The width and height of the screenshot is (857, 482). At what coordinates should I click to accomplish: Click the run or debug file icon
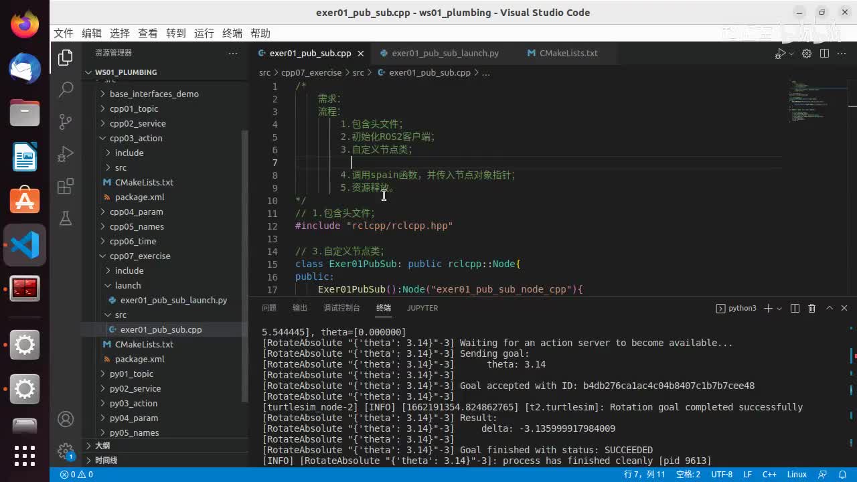(x=781, y=54)
